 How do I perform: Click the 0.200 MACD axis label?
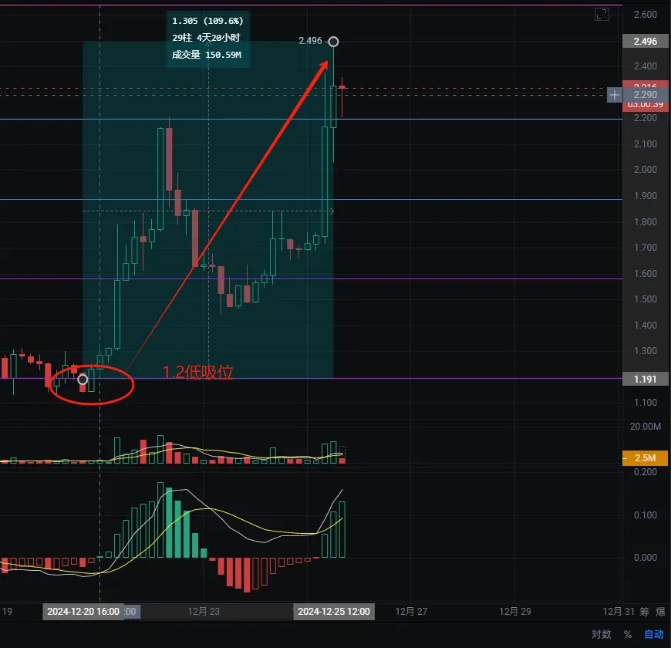(646, 471)
